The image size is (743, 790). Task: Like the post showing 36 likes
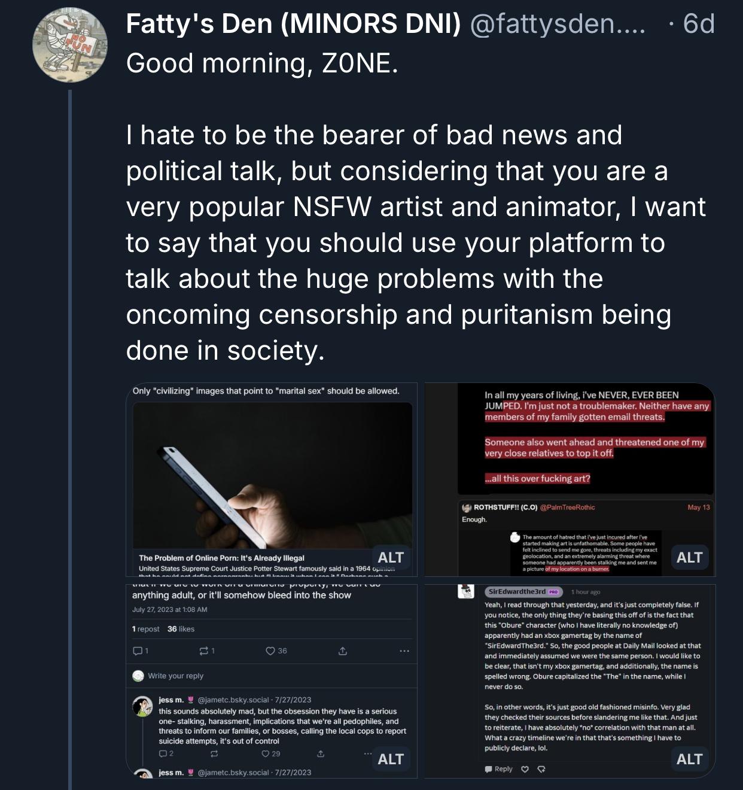point(270,651)
